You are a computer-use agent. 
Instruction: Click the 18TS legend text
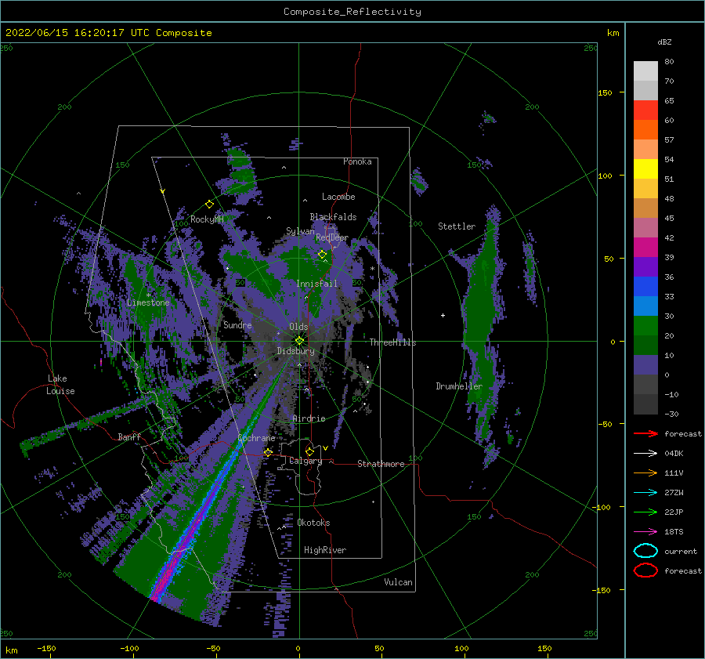click(674, 532)
